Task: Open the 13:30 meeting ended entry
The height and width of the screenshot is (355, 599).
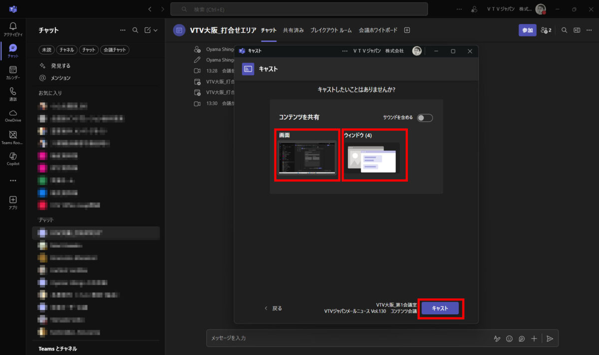Action: point(214,103)
